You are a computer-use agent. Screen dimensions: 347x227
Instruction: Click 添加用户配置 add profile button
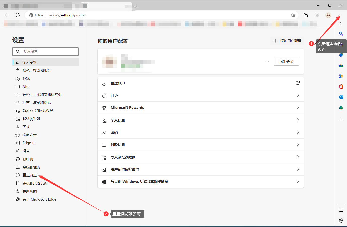pyautogui.click(x=288, y=41)
